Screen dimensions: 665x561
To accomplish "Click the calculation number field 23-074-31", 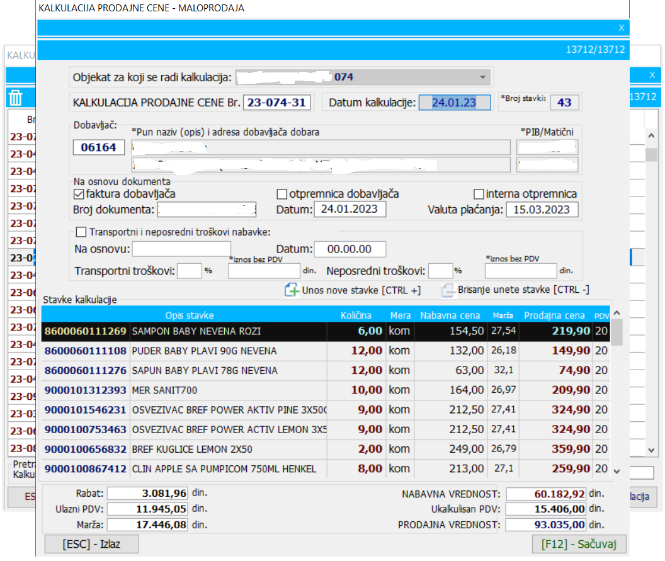I will (276, 103).
